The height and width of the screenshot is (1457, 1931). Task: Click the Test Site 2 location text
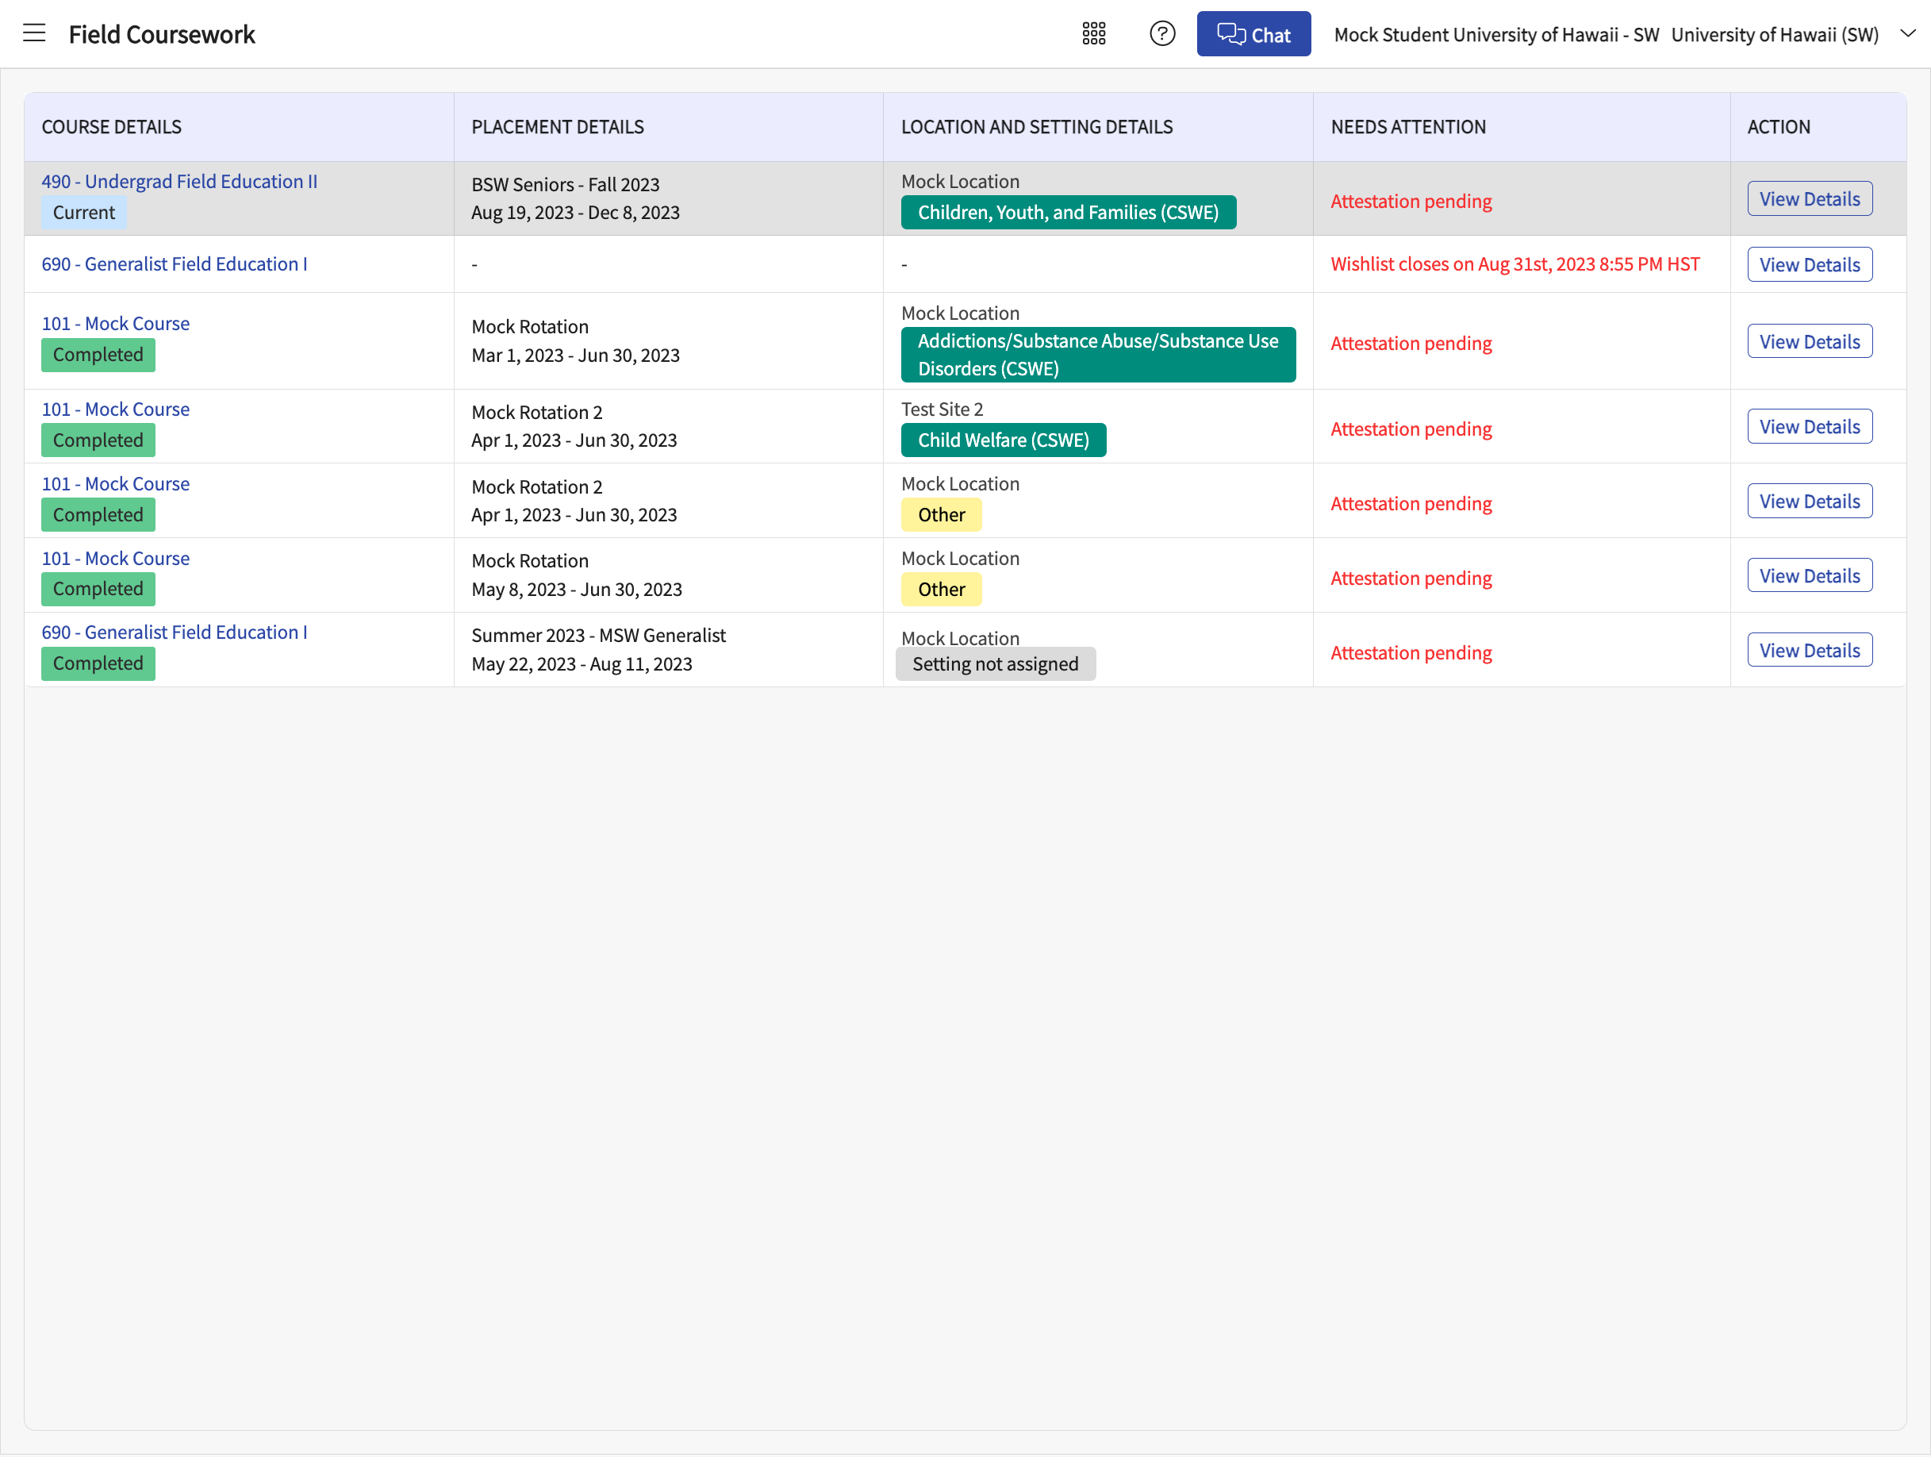tap(942, 409)
